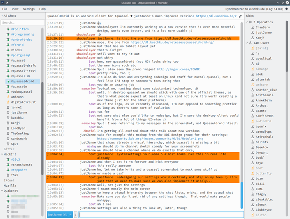Screen dimensions: 290x219
Task: Click the ChanServ operator icon
Action: click(x=252, y=27)
